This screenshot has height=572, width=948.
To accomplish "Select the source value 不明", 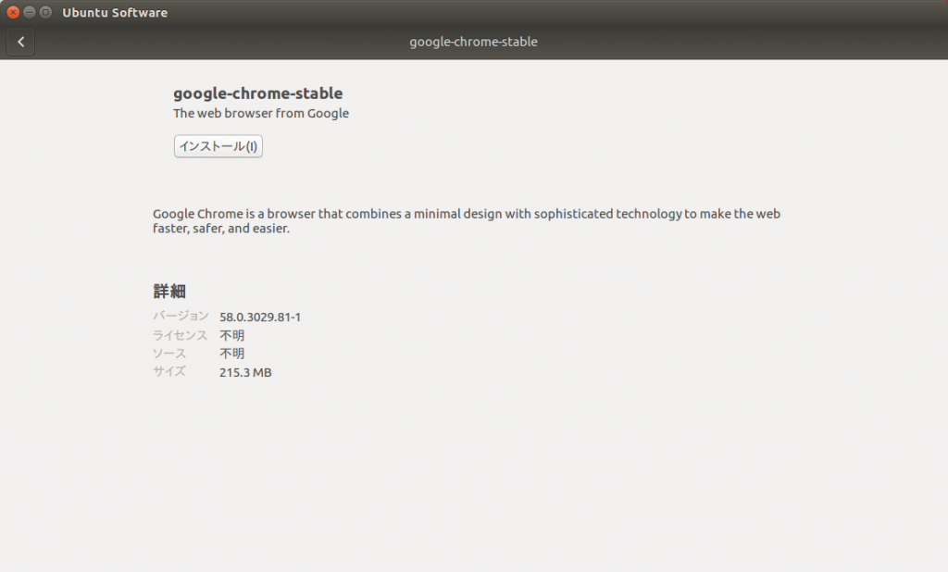I will [232, 354].
